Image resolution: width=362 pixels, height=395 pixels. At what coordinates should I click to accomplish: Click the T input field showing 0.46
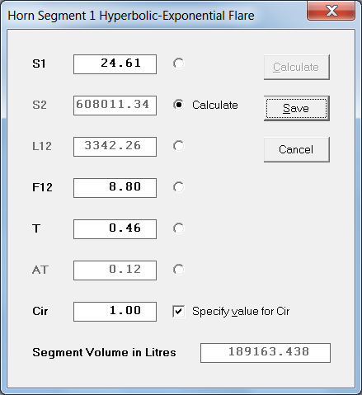click(x=115, y=229)
